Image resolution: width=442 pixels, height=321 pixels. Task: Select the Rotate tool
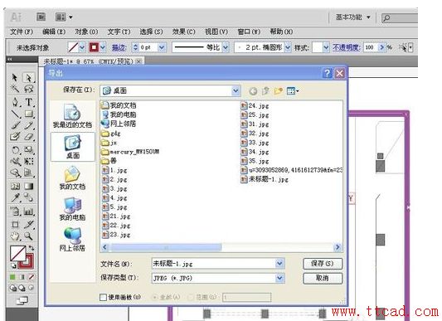click(x=16, y=150)
